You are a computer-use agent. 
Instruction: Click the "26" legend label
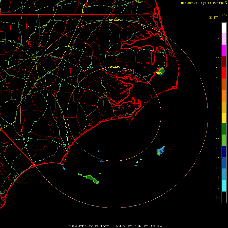click(x=218, y=128)
